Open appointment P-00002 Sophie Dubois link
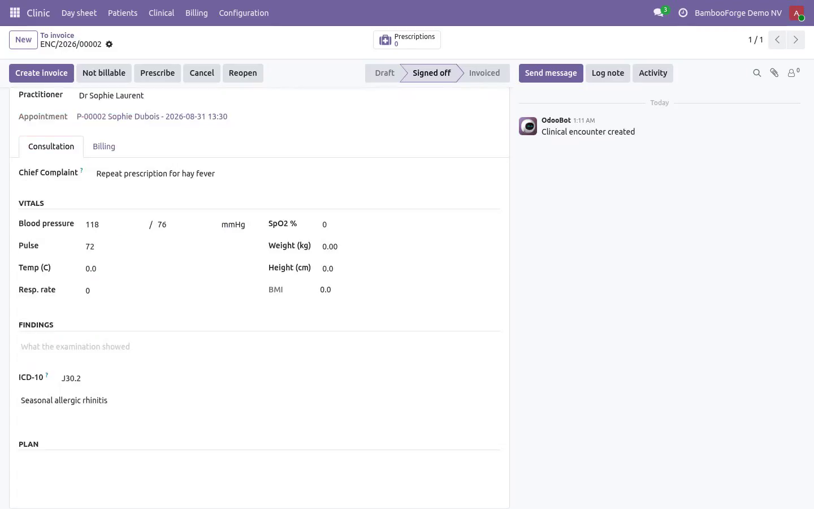The width and height of the screenshot is (814, 509). coord(152,117)
